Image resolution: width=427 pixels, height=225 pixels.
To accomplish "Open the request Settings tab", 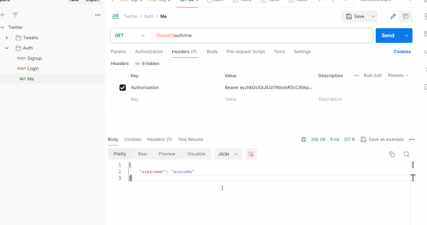I will click(x=302, y=52).
